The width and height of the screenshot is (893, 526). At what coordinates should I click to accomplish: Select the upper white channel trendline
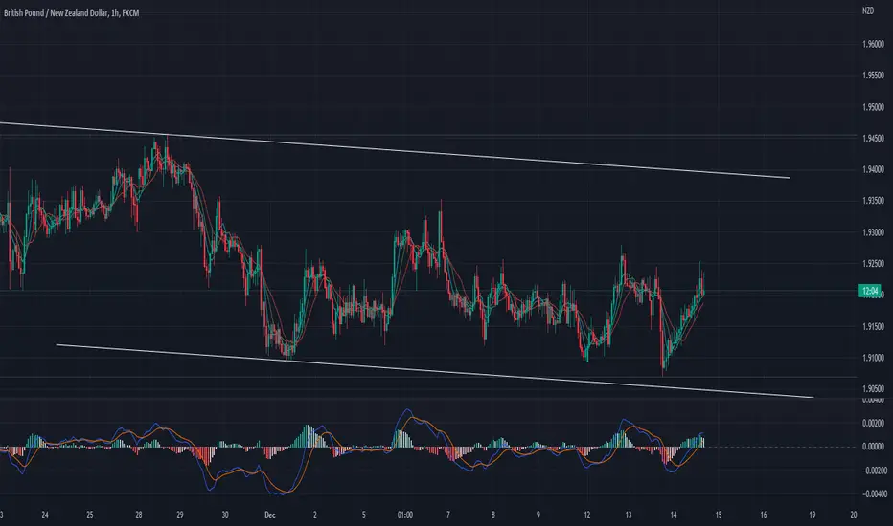pyautogui.click(x=395, y=150)
